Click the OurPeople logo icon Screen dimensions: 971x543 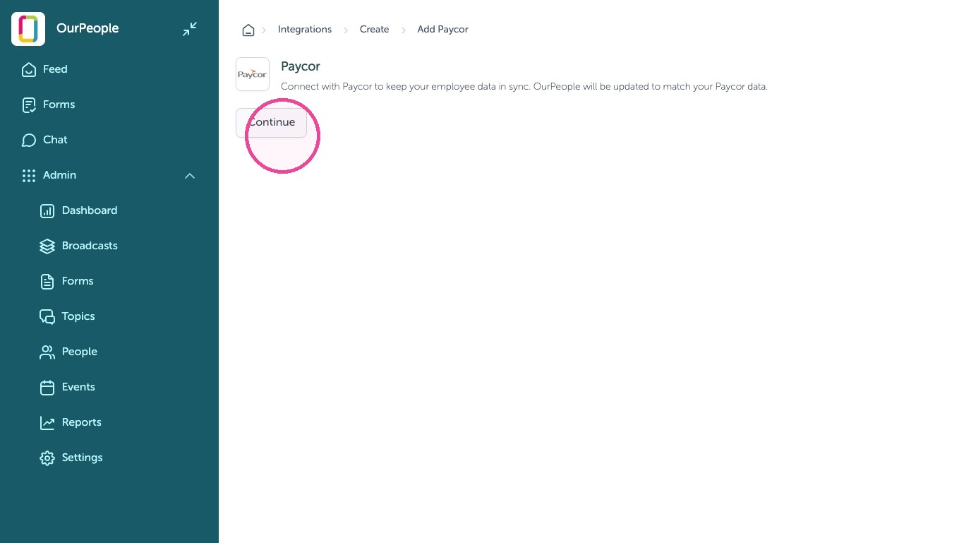coord(28,29)
